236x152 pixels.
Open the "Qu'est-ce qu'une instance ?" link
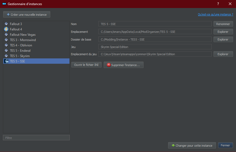[x=215, y=14]
